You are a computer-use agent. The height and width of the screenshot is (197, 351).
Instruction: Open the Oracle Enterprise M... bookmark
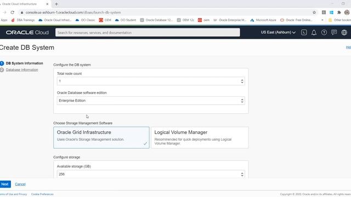tap(230, 20)
